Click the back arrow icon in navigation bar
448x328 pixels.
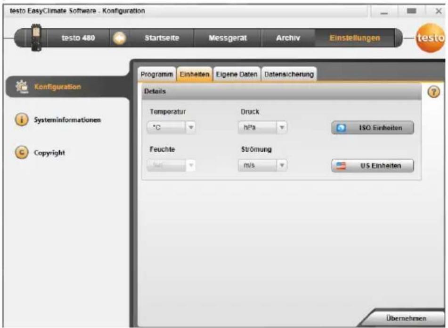tap(119, 38)
